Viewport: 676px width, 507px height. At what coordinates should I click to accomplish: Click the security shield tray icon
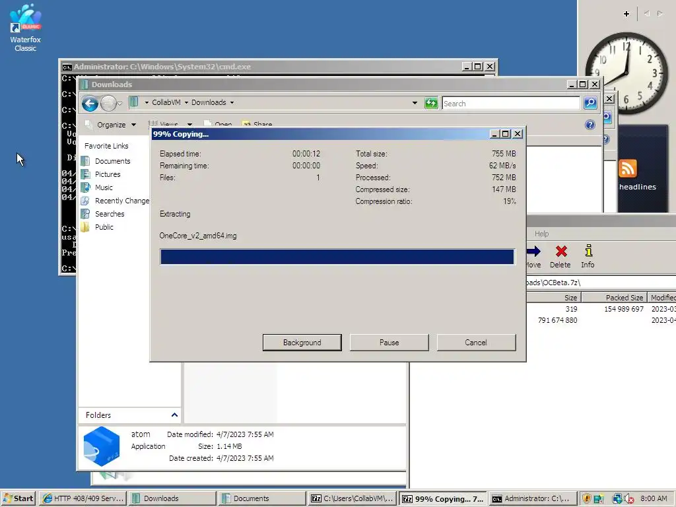(x=586, y=498)
